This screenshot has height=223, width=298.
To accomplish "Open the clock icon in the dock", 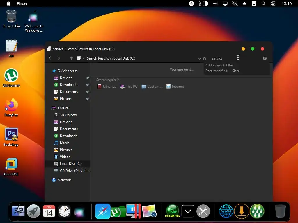I will click(64, 211).
